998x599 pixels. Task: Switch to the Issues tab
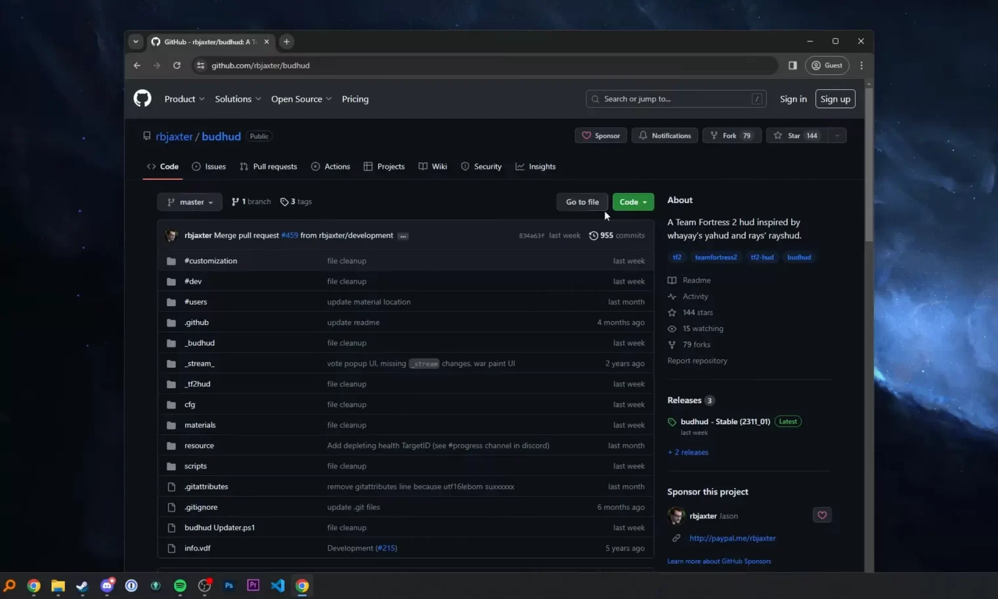tap(209, 167)
